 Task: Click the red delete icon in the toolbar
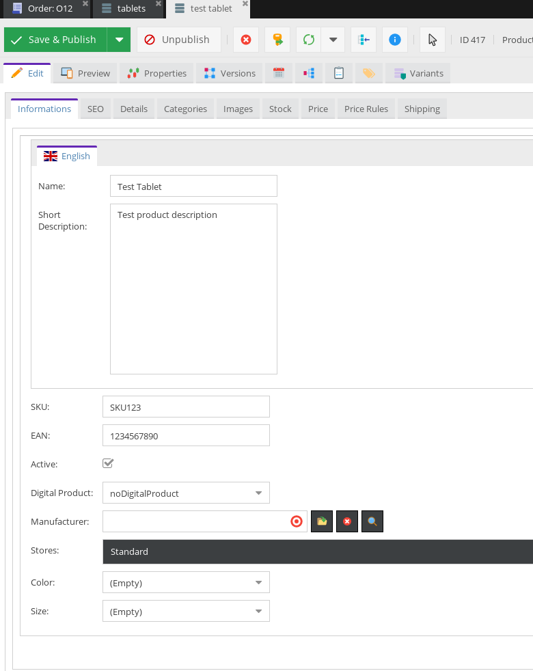pos(246,40)
